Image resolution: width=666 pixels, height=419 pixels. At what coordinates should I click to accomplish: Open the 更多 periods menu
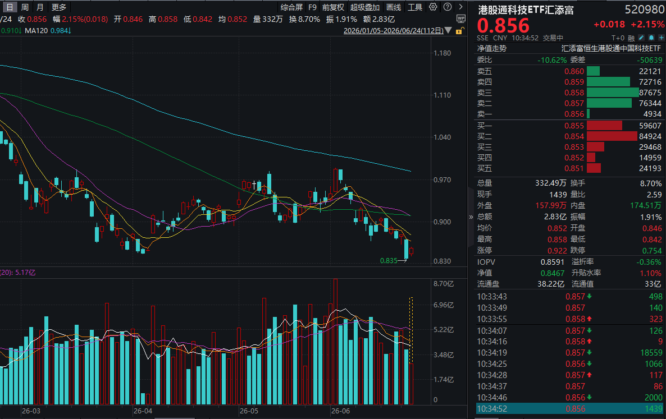pyautogui.click(x=58, y=7)
